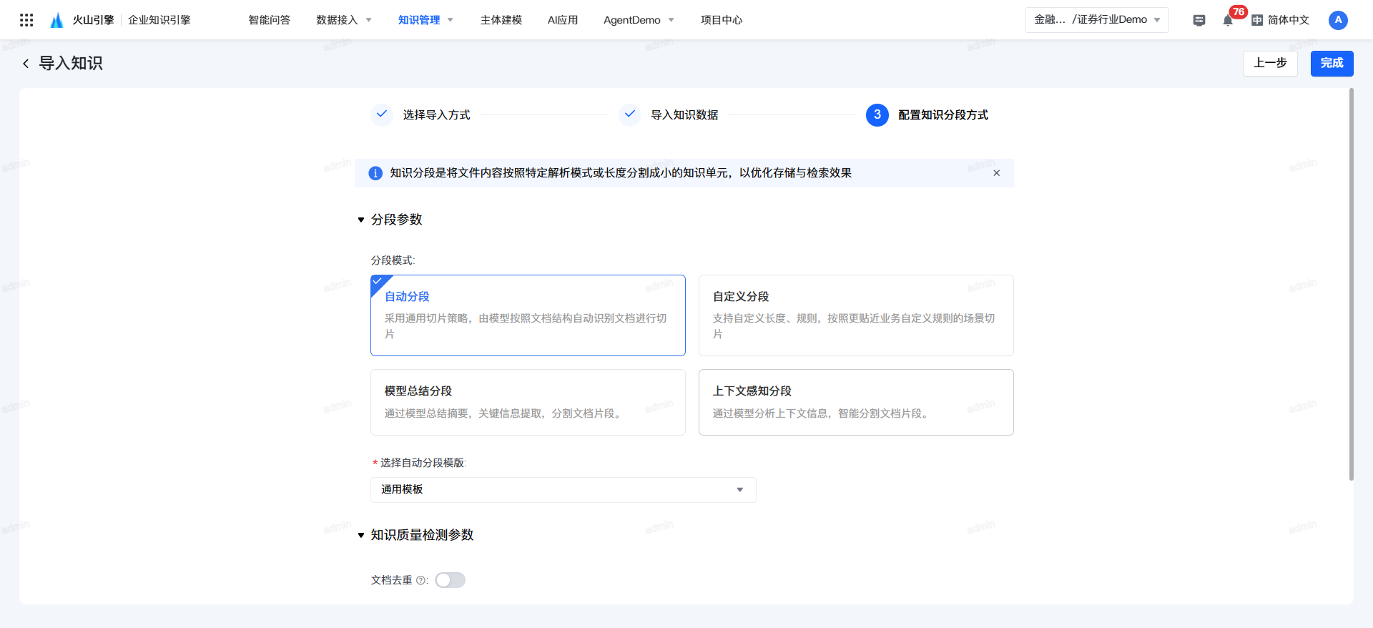Open the user avatar menu
Screen dimensions: 1373x628
(x=1338, y=20)
